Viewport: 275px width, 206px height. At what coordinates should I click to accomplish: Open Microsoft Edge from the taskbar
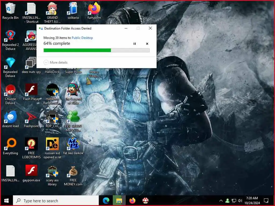106,201
